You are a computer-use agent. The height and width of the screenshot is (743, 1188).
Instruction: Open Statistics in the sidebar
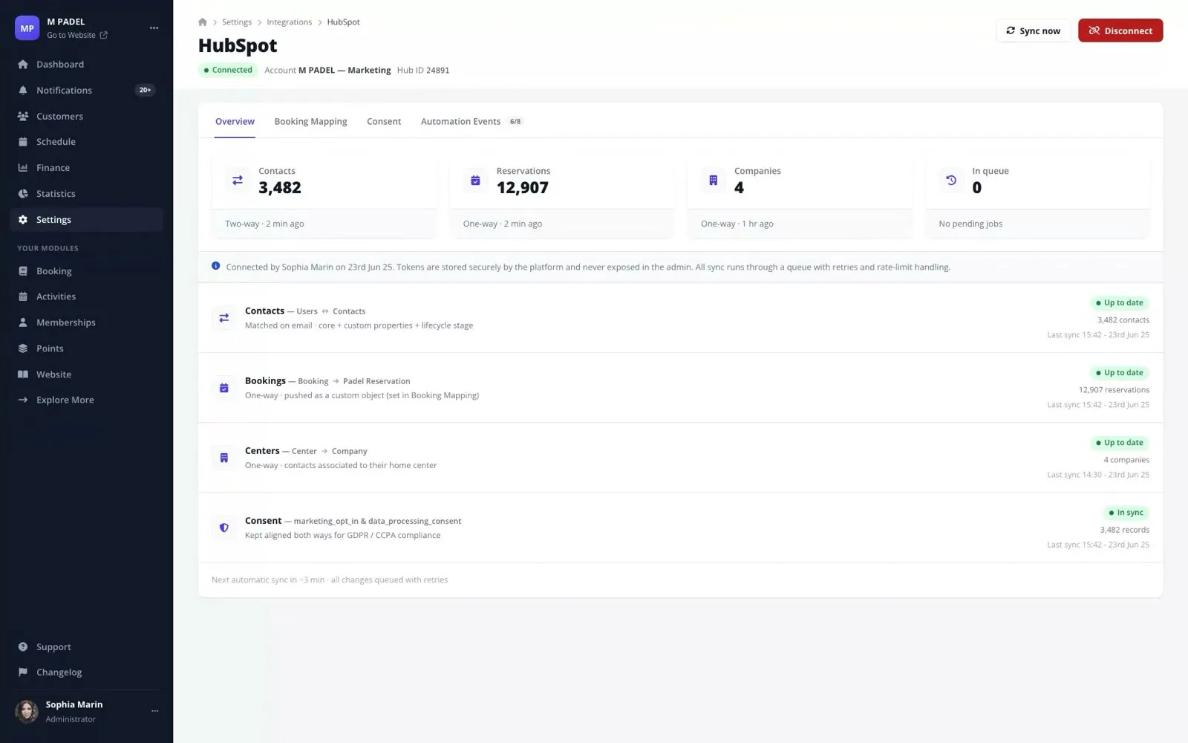pyautogui.click(x=87, y=194)
